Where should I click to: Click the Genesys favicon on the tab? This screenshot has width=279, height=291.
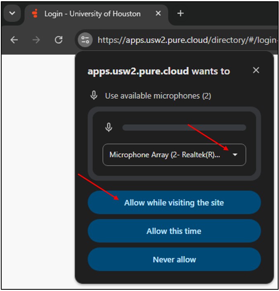pos(35,14)
